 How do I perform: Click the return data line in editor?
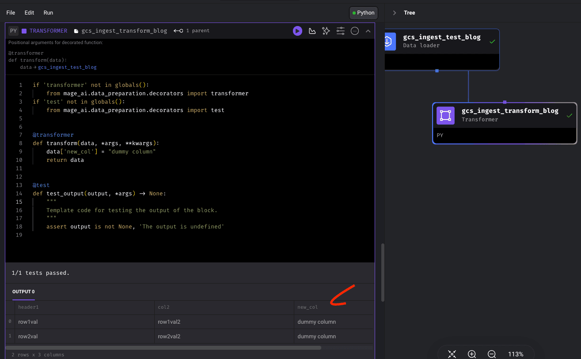[65, 160]
